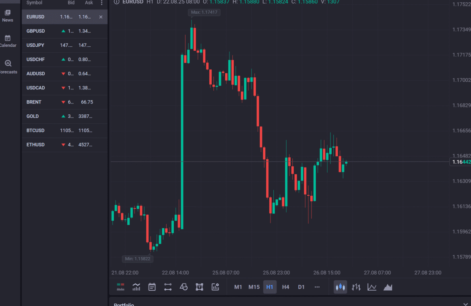Show more timeframes via ellipsis button
This screenshot has width=471, height=306.
click(317, 287)
